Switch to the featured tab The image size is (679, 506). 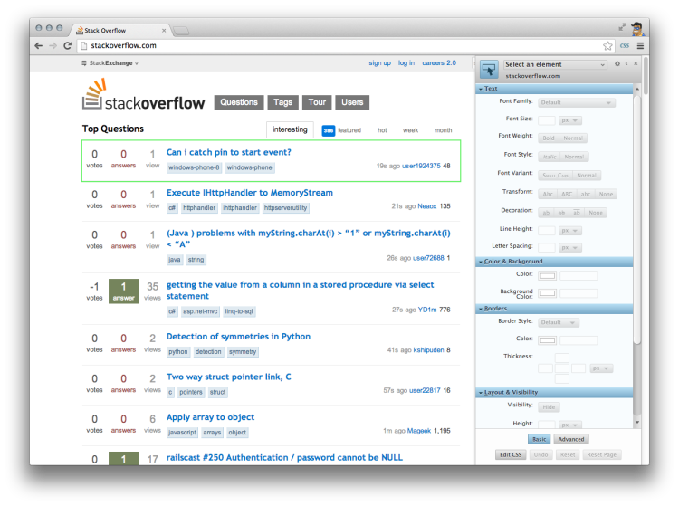click(x=341, y=130)
